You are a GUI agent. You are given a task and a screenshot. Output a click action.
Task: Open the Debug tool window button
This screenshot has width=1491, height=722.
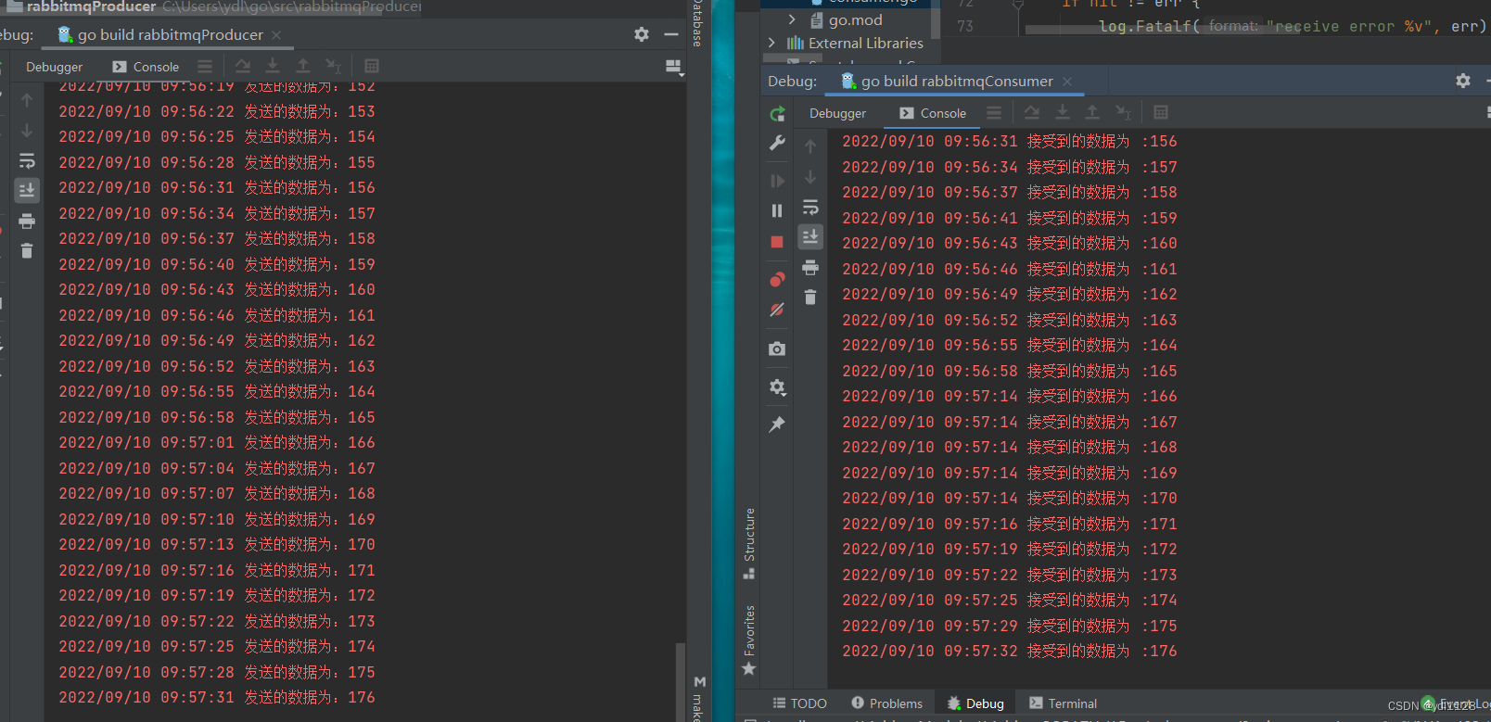[x=975, y=703]
